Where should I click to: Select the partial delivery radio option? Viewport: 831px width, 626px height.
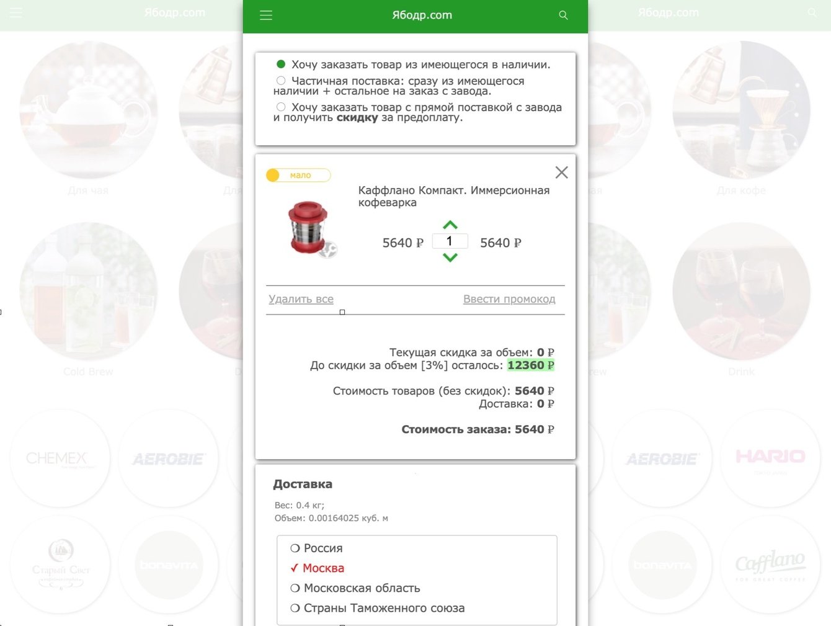(280, 81)
